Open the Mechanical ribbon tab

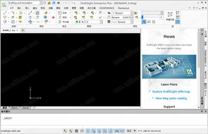pyautogui.click(x=123, y=8)
